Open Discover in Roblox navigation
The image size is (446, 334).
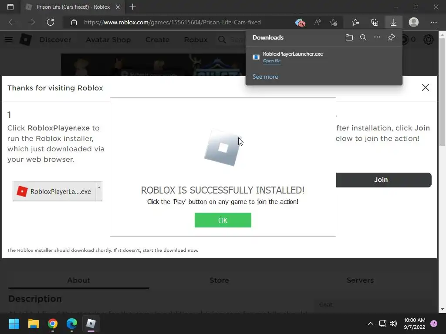point(55,40)
